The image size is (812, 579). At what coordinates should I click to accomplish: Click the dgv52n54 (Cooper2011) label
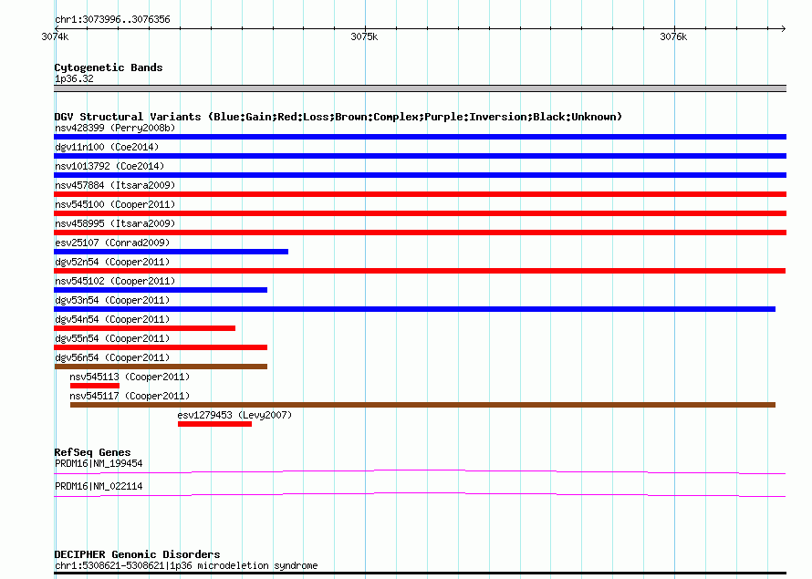coord(112,262)
